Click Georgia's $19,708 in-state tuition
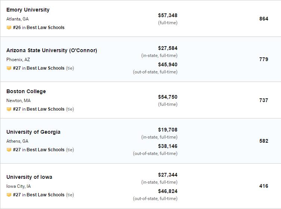This screenshot has width=281, height=209. (168, 130)
